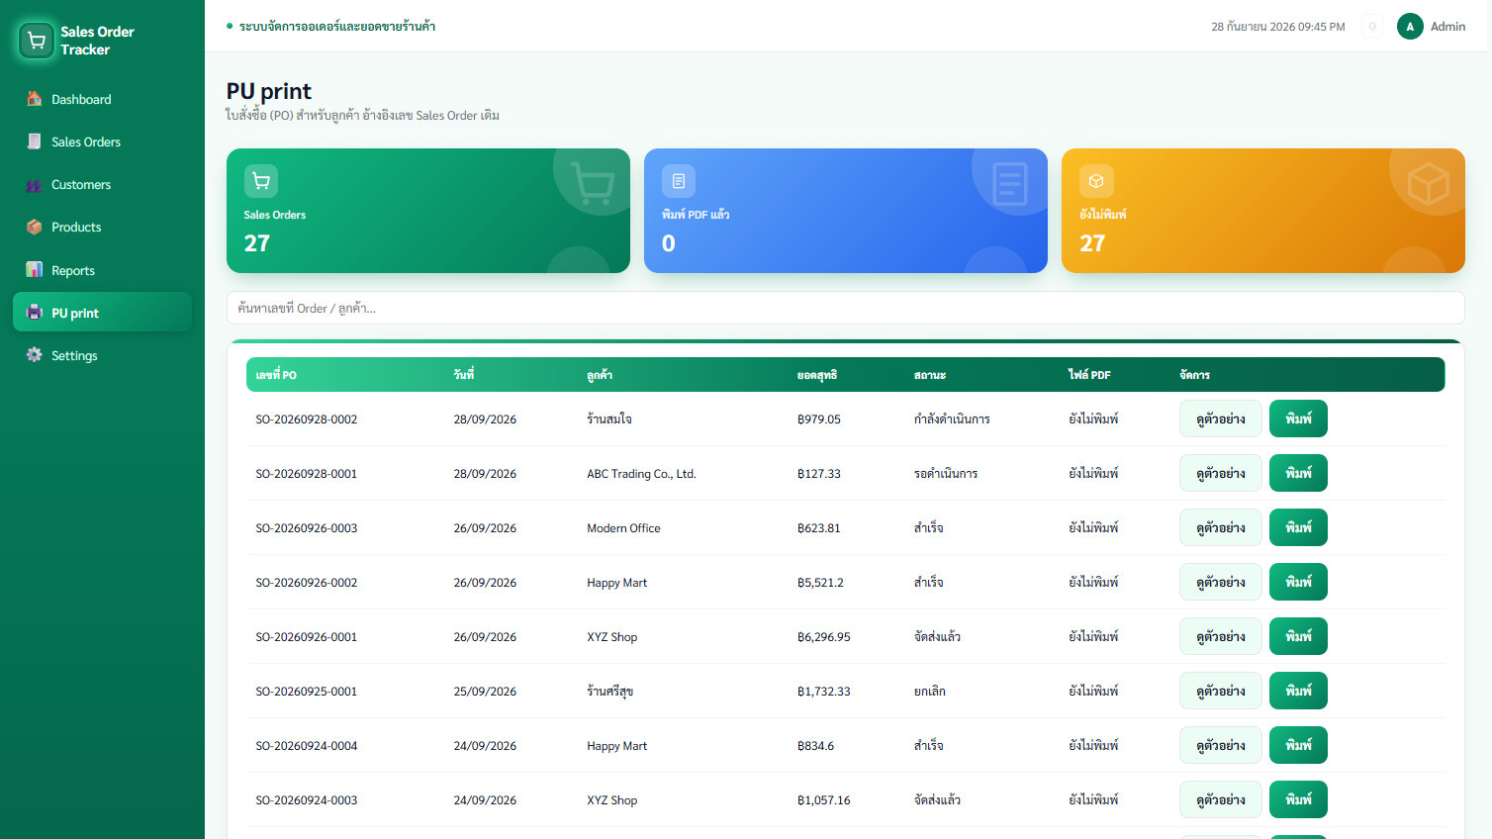The image size is (1492, 839).
Task: Click the Sales Order Tracker cart logo
Action: (x=37, y=41)
